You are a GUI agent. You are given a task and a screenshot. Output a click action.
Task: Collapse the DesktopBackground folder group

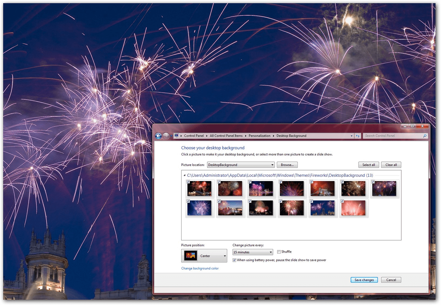click(184, 175)
